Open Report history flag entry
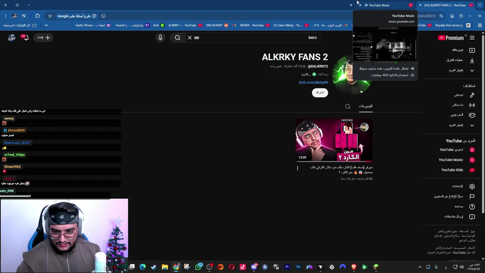The width and height of the screenshot is (485, 273). (x=454, y=196)
